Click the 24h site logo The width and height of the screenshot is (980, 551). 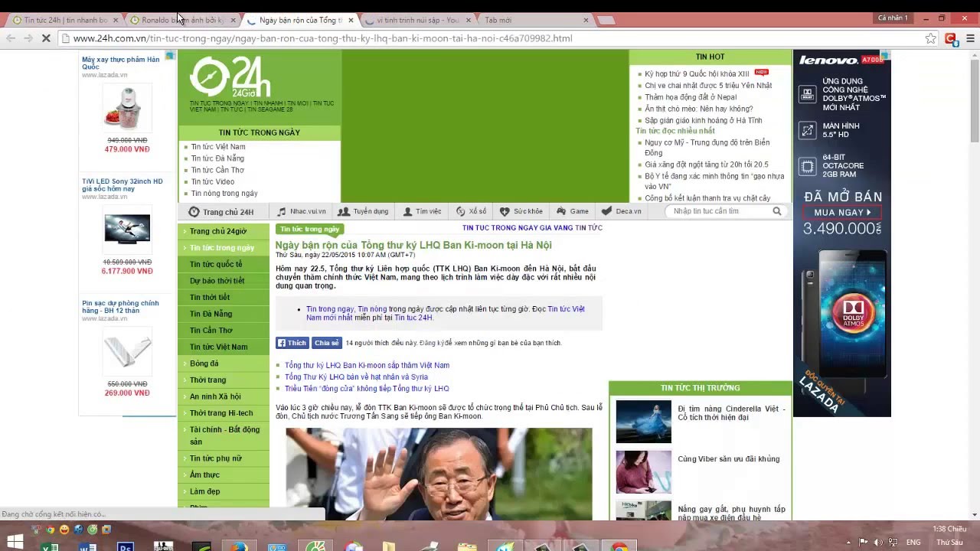tap(230, 77)
